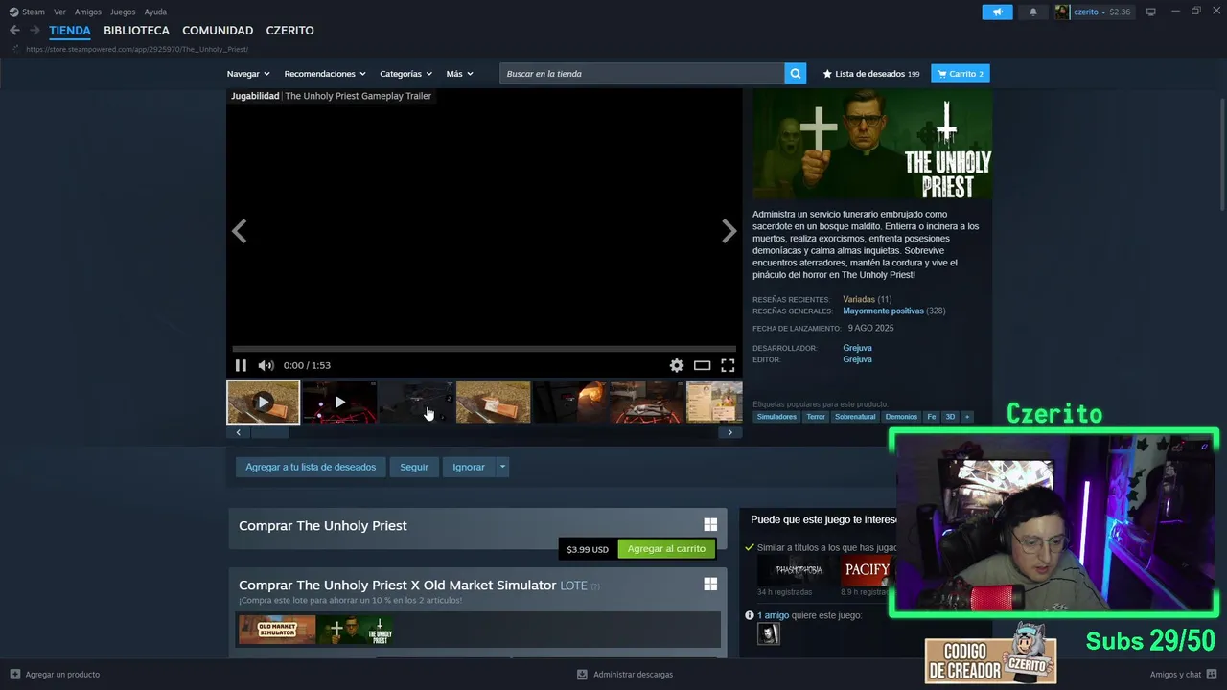Image resolution: width=1227 pixels, height=690 pixels.
Task: Select the Fe tag
Action: point(931,417)
